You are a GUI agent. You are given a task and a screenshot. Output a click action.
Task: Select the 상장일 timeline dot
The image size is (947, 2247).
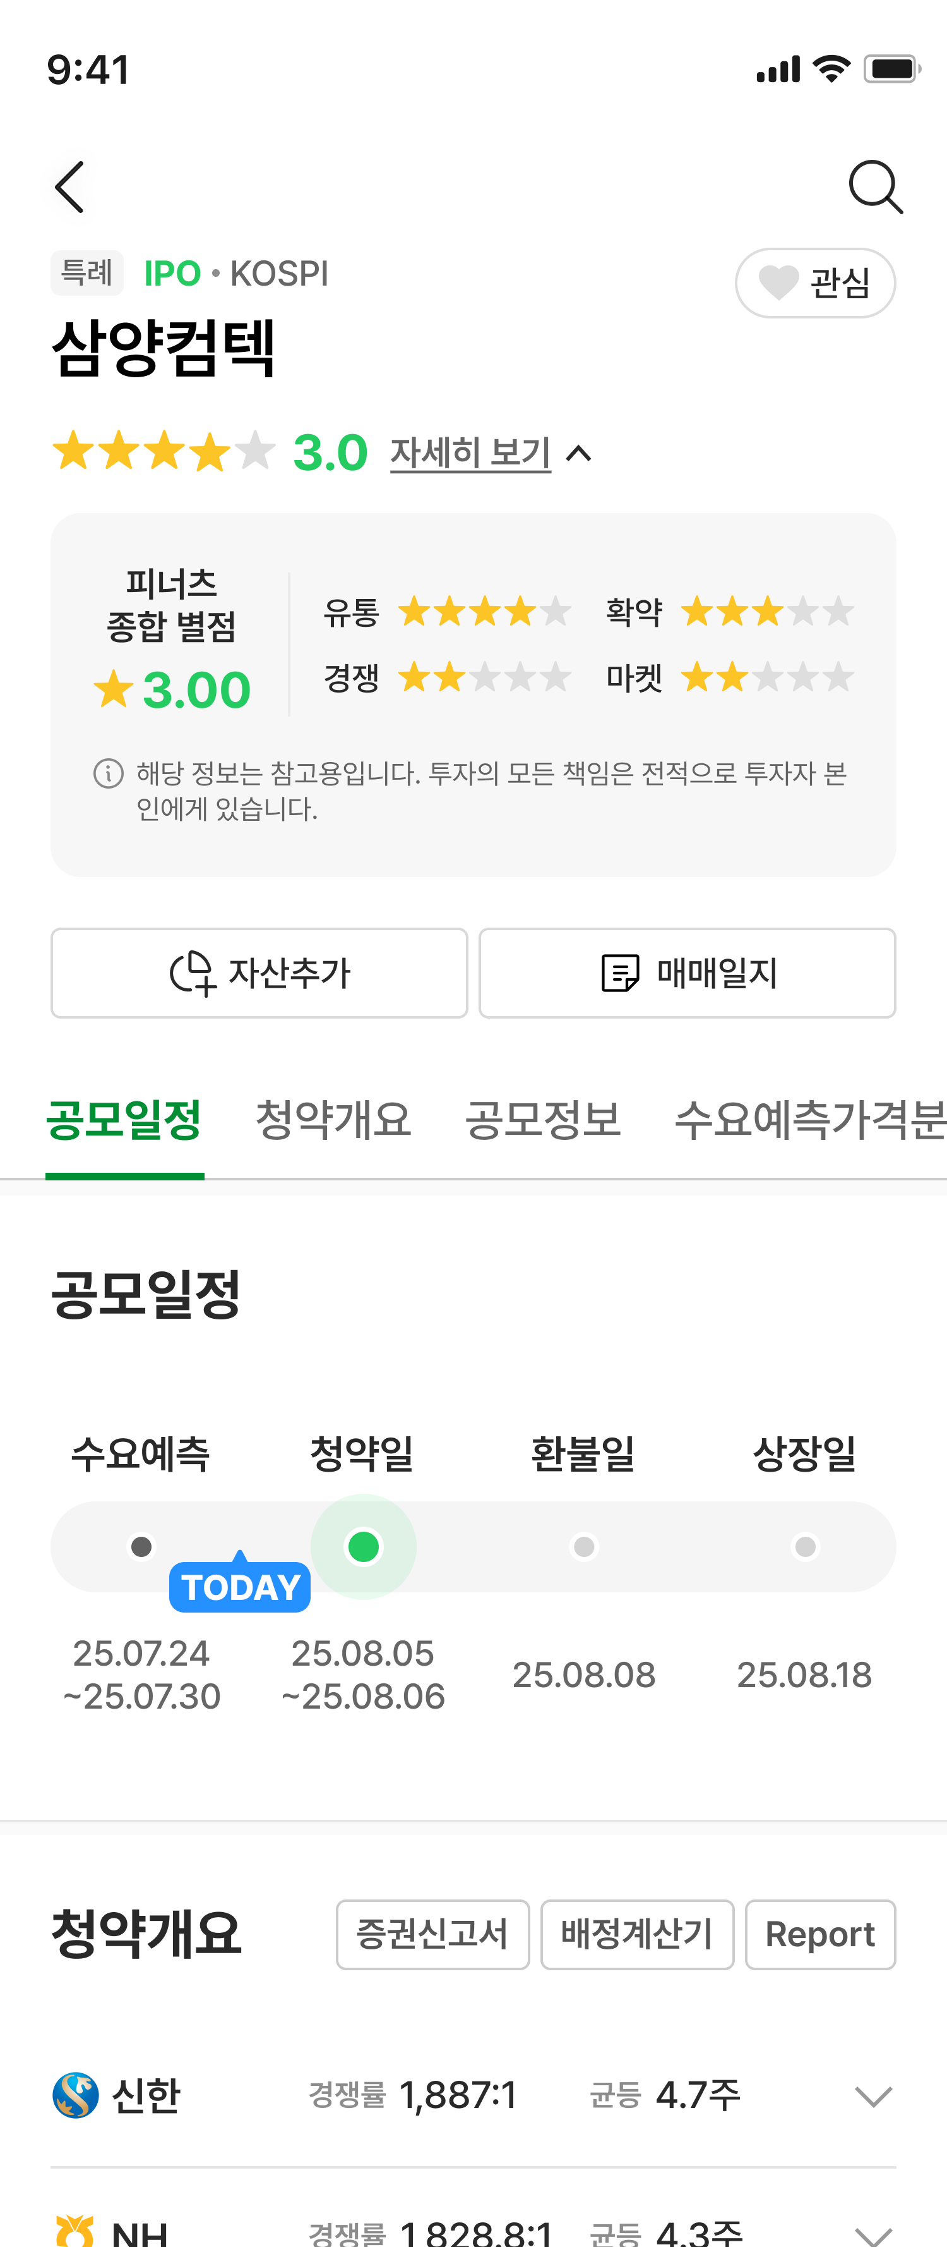pos(805,1547)
